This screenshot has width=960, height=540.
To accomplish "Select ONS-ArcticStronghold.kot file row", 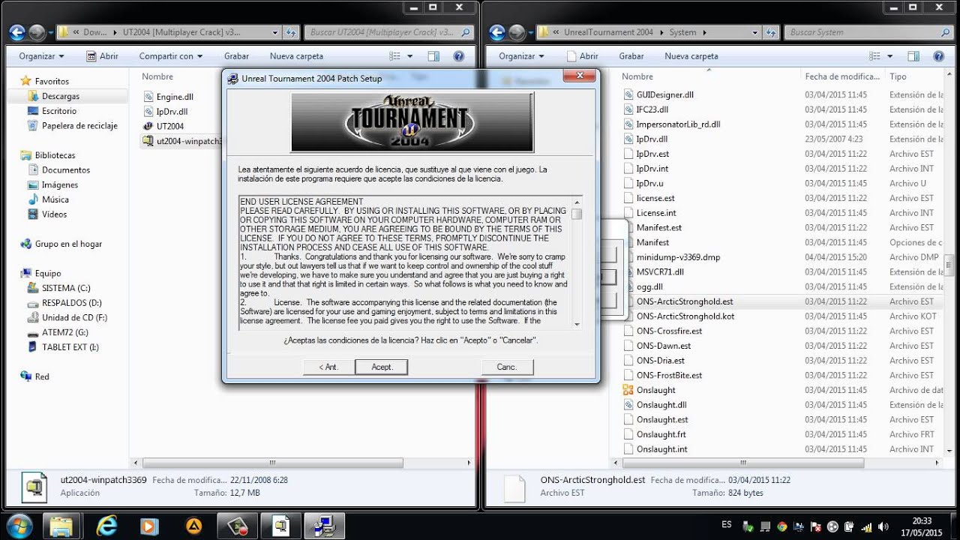I will pos(783,316).
